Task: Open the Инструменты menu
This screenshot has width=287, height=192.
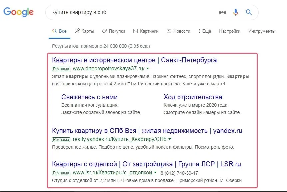Action: click(261, 31)
